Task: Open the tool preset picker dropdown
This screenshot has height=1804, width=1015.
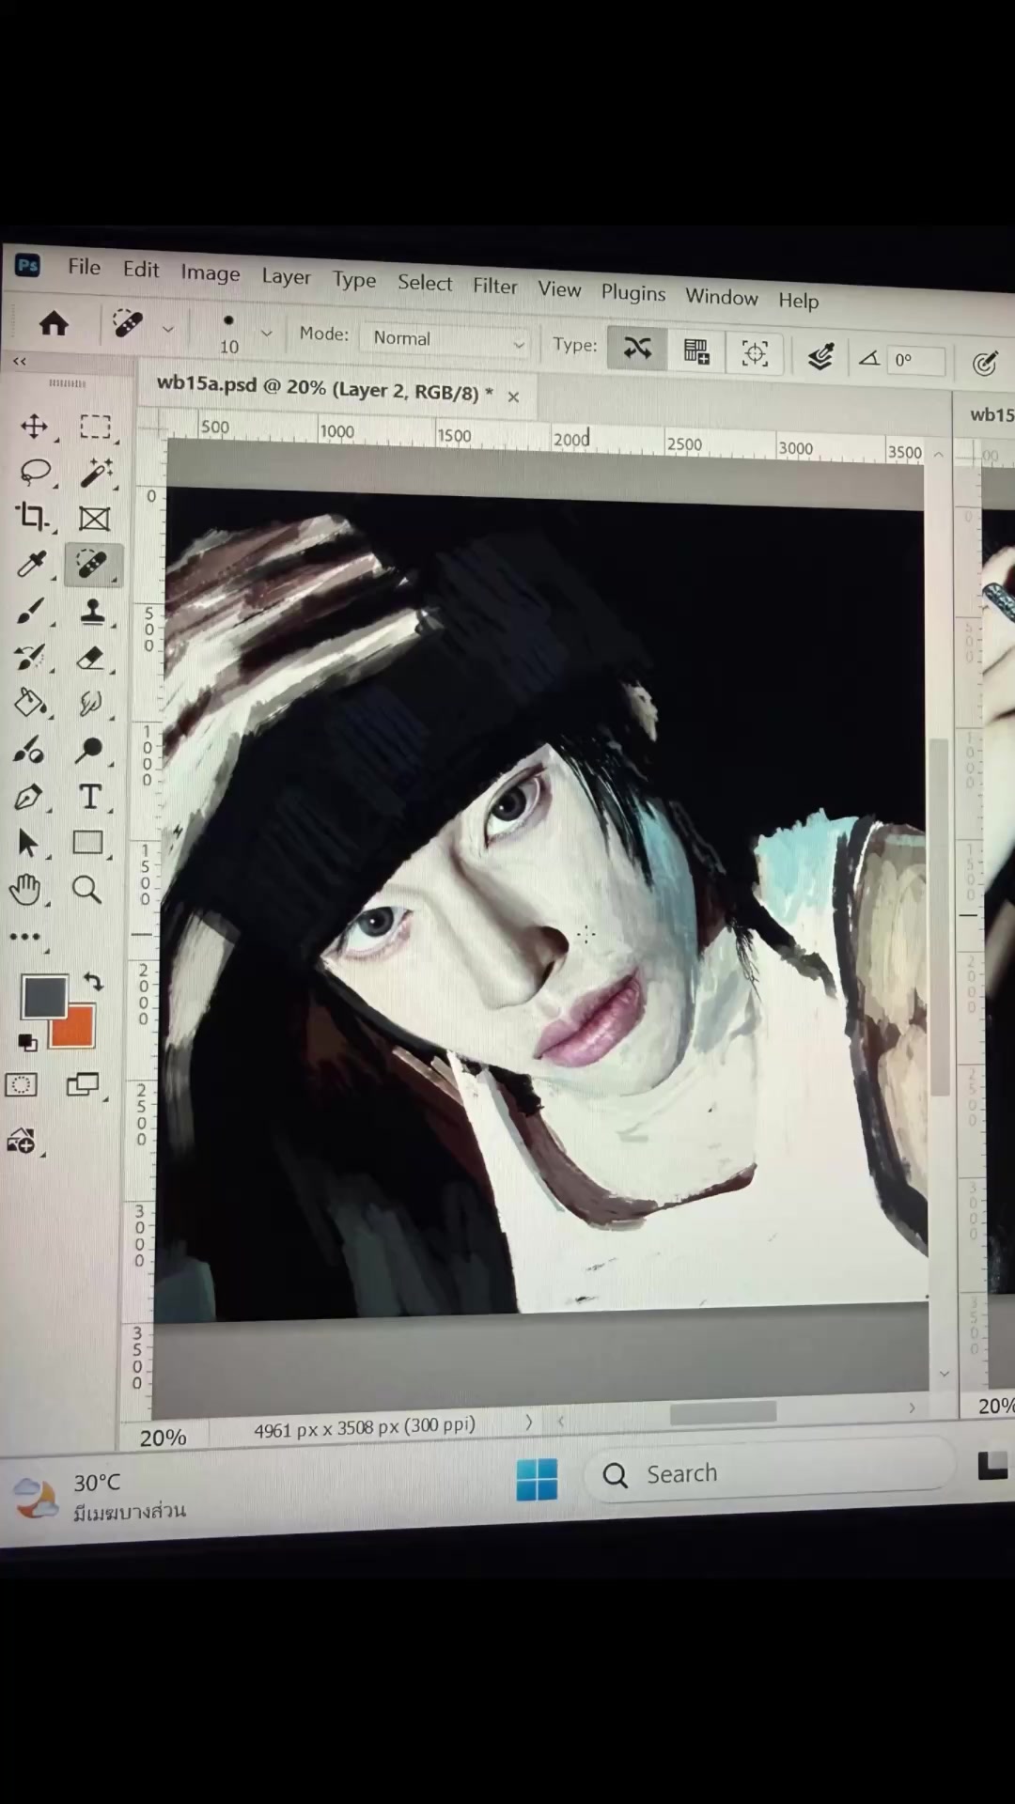Action: 167,329
